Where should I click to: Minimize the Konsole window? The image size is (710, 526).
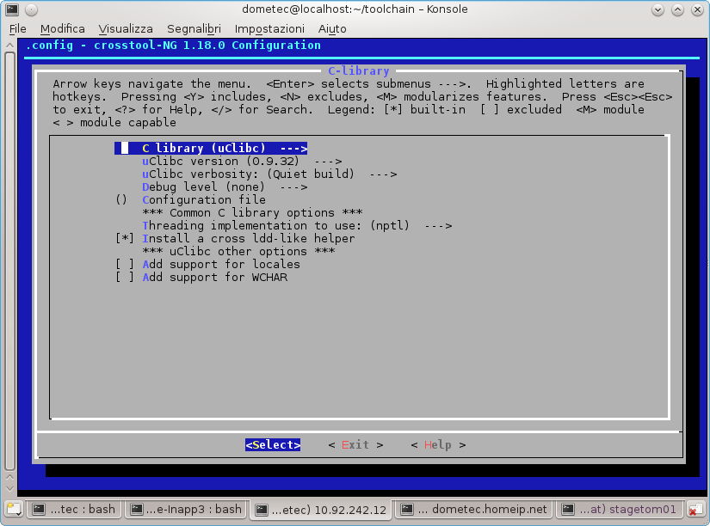pyautogui.click(x=658, y=9)
